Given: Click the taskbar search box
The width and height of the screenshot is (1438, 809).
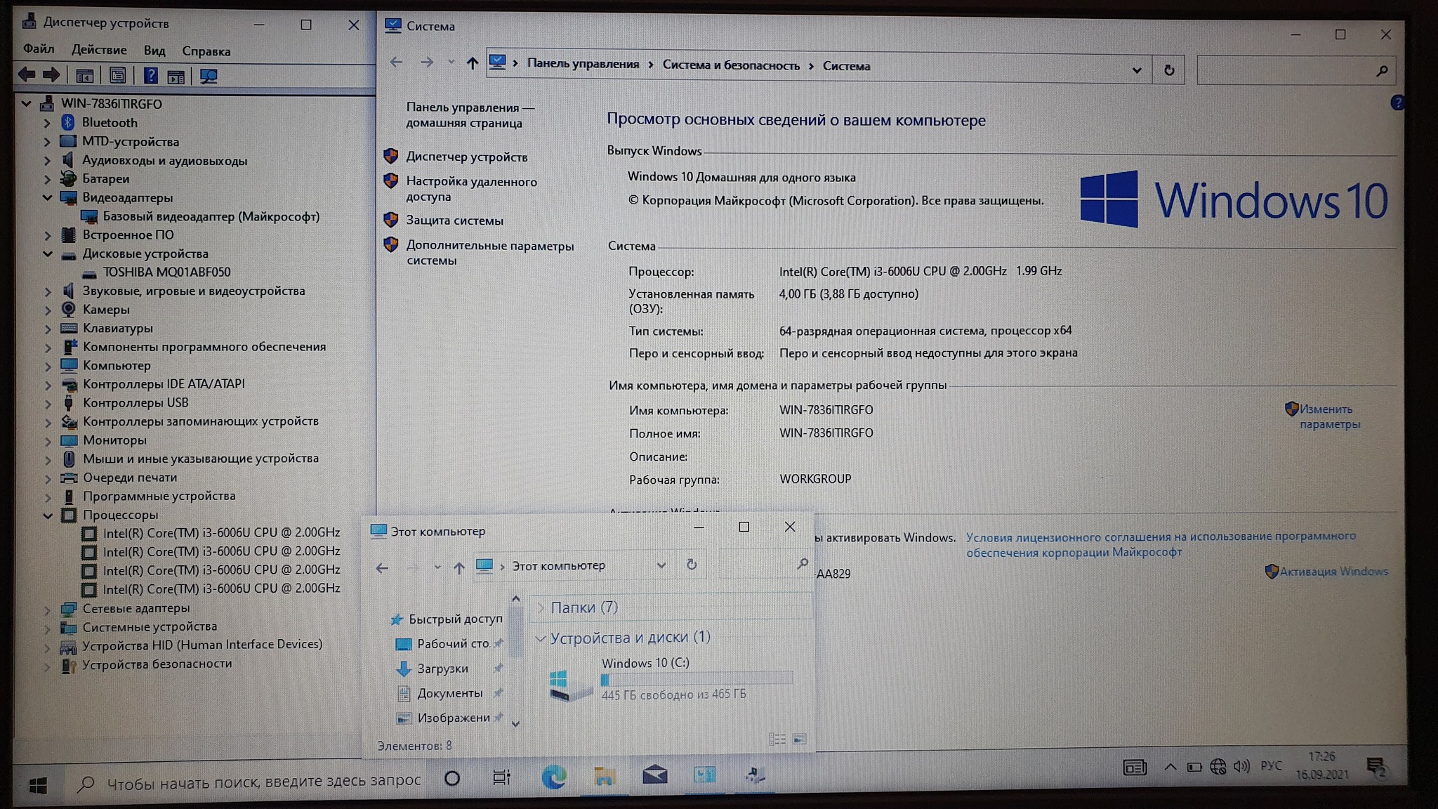Looking at the screenshot, I should click(253, 781).
